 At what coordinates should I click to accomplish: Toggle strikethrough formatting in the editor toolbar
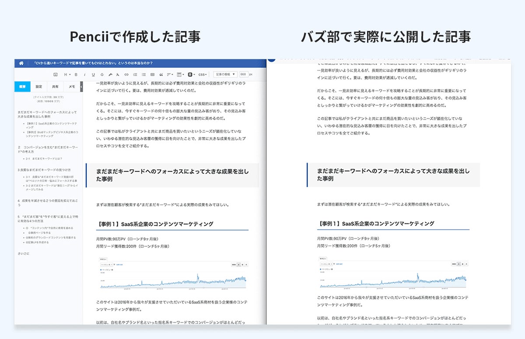point(102,75)
